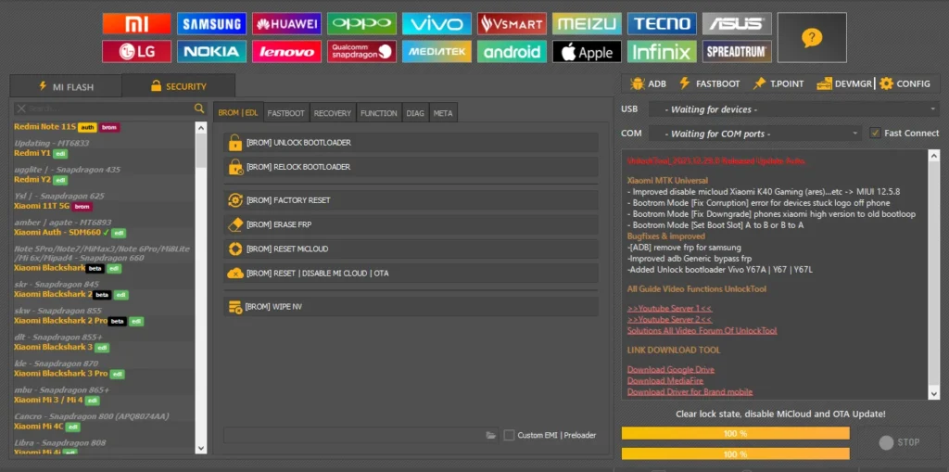Select the Xiaomi MI brand icon
Viewport: 949px width, 472px height.
coord(135,24)
